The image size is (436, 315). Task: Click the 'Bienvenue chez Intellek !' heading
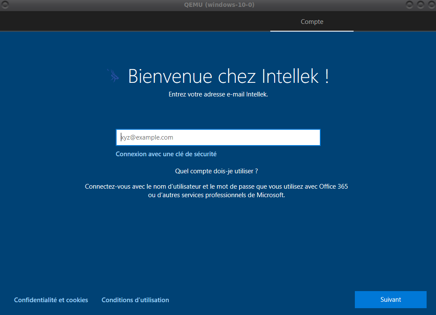[228, 76]
